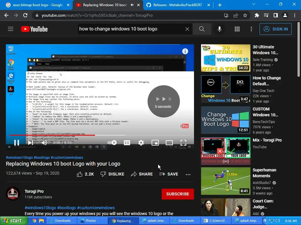Like the video (2.2K)
Viewport: 301px width, 225px height.
pyautogui.click(x=85, y=174)
